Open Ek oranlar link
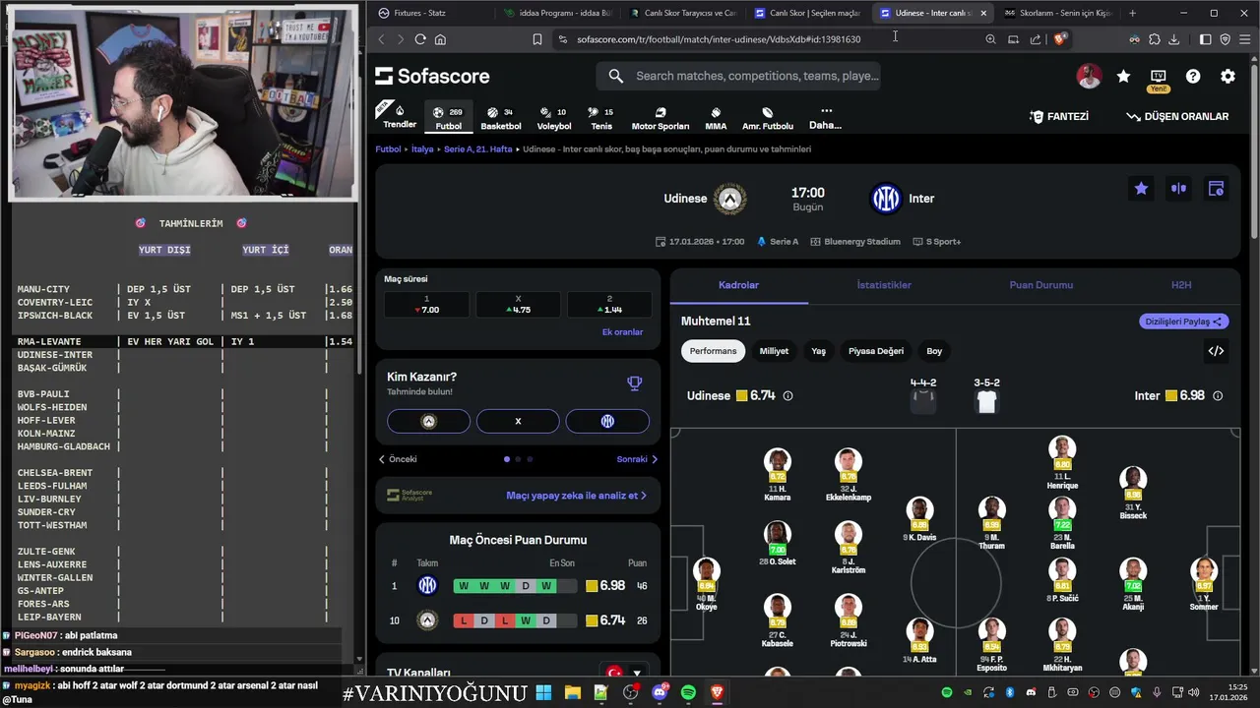 pos(622,332)
